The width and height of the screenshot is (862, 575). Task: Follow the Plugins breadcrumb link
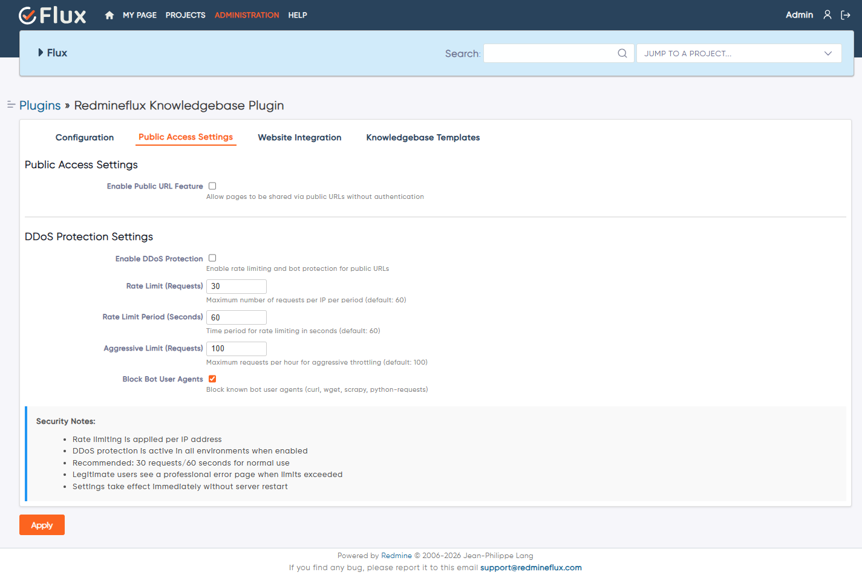(40, 105)
